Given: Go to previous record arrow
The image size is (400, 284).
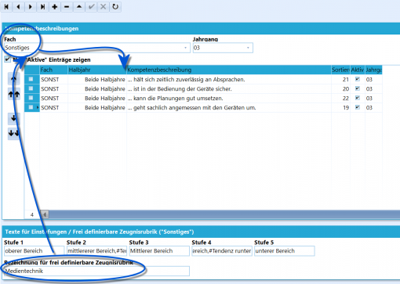Looking at the screenshot, I should [x=18, y=6].
